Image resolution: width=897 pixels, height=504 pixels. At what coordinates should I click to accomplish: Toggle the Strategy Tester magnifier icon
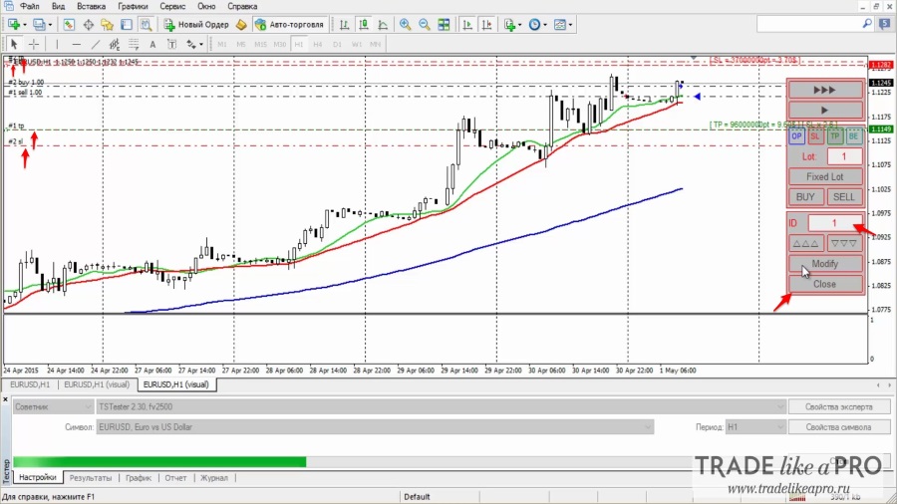(x=146, y=25)
